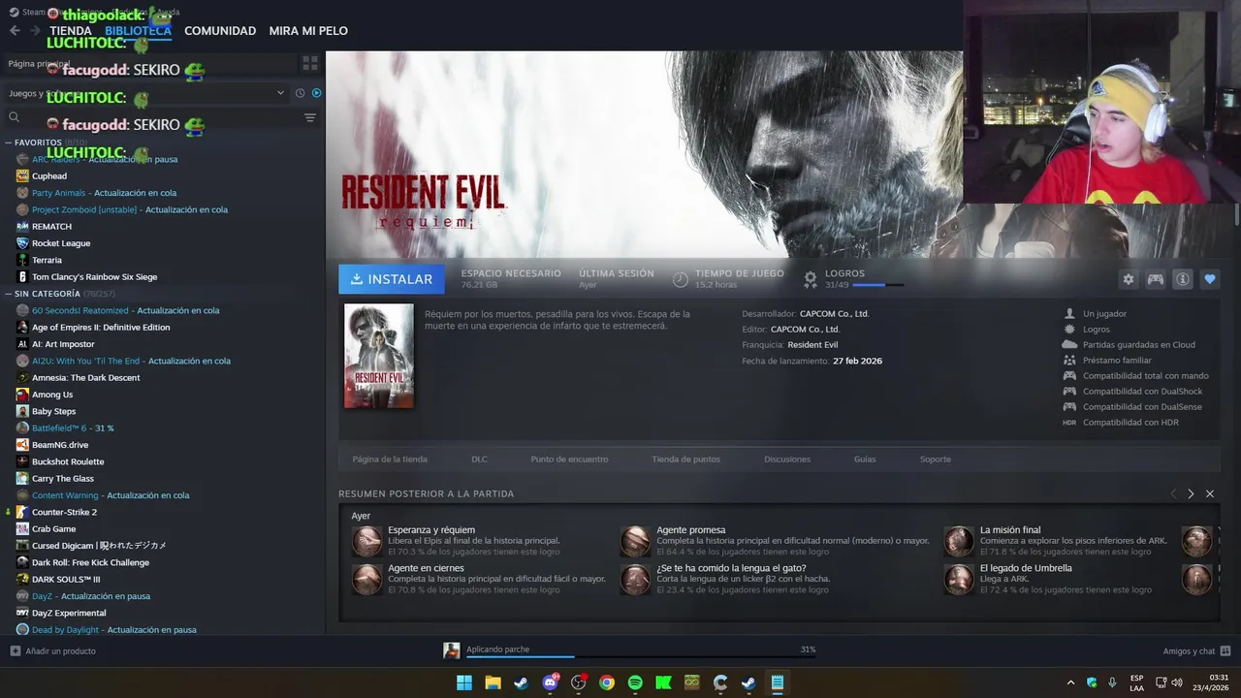Click the CAPCOM developer link
This screenshot has height=698, width=1241.
(834, 314)
